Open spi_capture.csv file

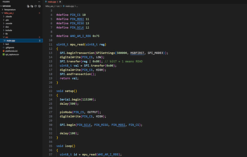pos(12,55)
